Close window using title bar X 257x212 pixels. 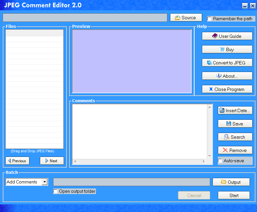(x=253, y=6)
